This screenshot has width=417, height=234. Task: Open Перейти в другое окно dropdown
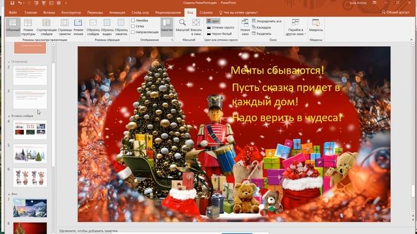[295, 27]
